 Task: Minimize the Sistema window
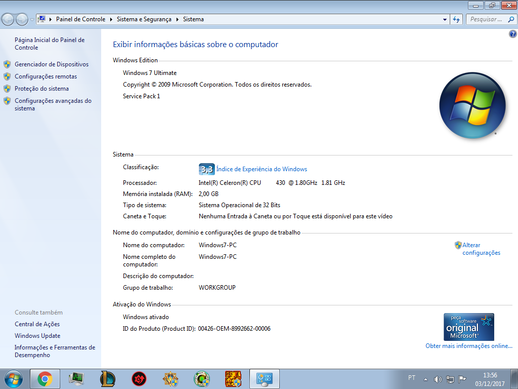click(x=476, y=5)
